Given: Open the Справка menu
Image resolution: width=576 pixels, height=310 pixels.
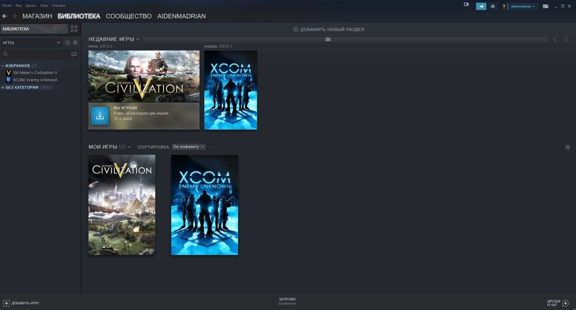Looking at the screenshot, I should click(x=58, y=5).
